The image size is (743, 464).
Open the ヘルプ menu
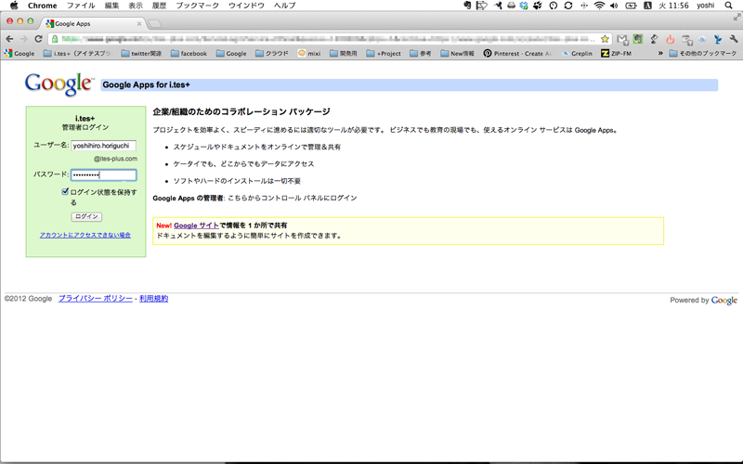tap(285, 6)
